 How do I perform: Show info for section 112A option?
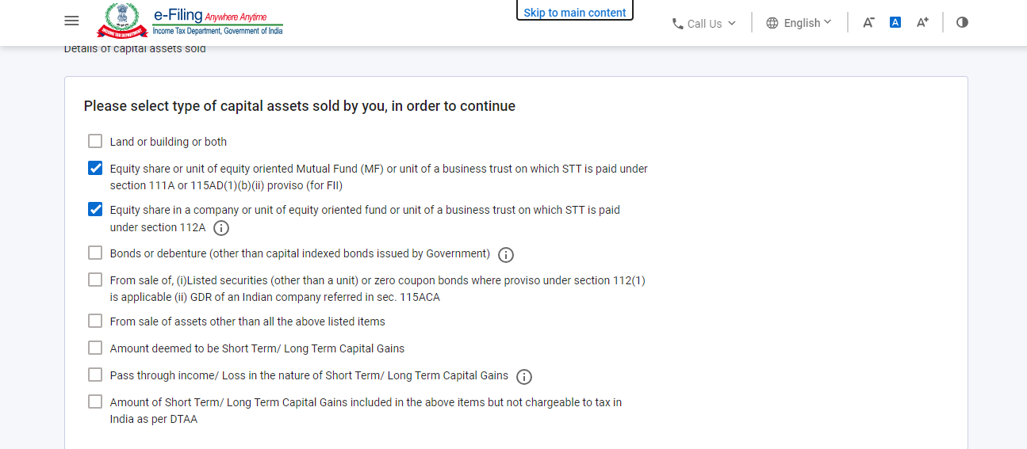[221, 228]
